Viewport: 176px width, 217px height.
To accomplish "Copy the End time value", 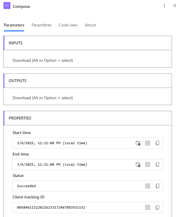I will coord(158,164).
